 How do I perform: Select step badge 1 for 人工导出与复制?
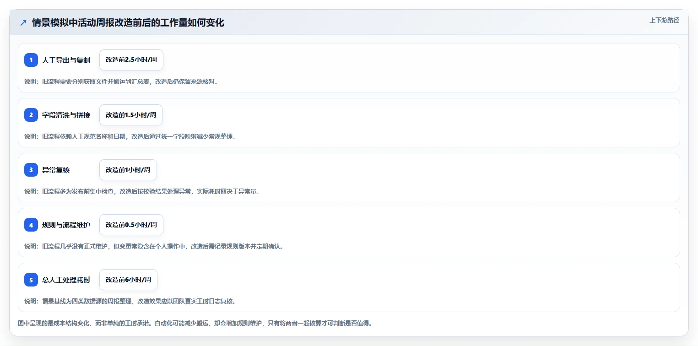point(31,60)
